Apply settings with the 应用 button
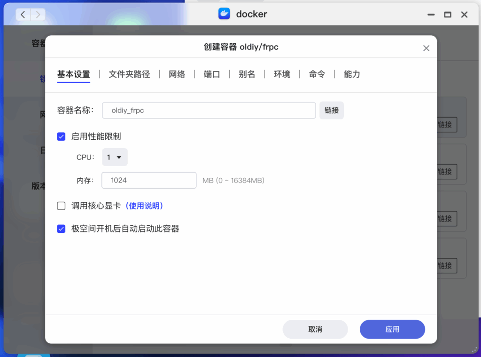 pyautogui.click(x=392, y=329)
